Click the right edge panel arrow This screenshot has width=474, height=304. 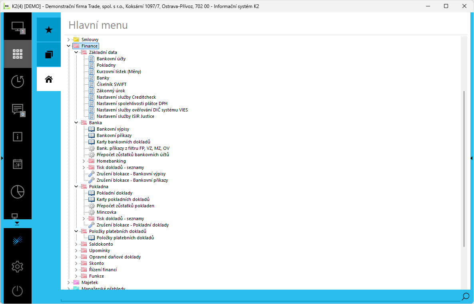(472, 158)
